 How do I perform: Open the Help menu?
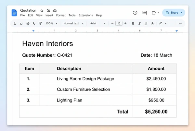(99, 15)
